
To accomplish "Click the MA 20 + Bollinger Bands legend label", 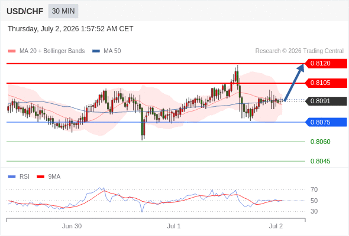I will [x=52, y=51].
